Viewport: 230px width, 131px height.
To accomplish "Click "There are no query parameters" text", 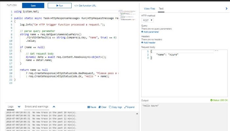I will 156,29.
